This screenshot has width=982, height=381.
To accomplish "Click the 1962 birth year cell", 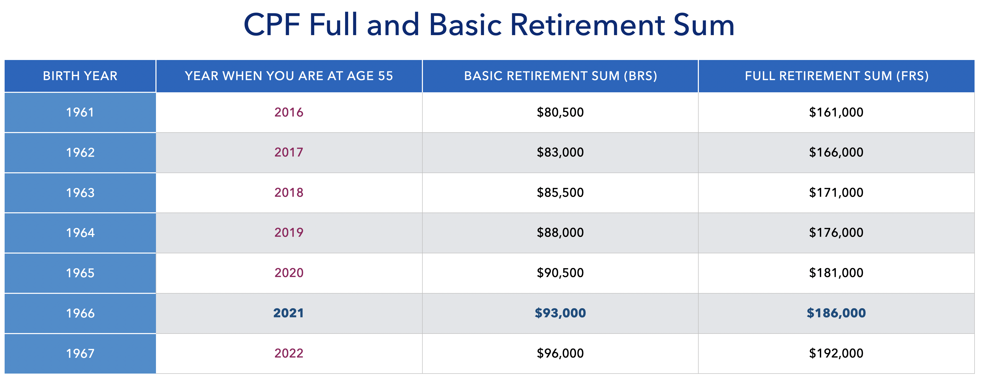I will pyautogui.click(x=80, y=153).
